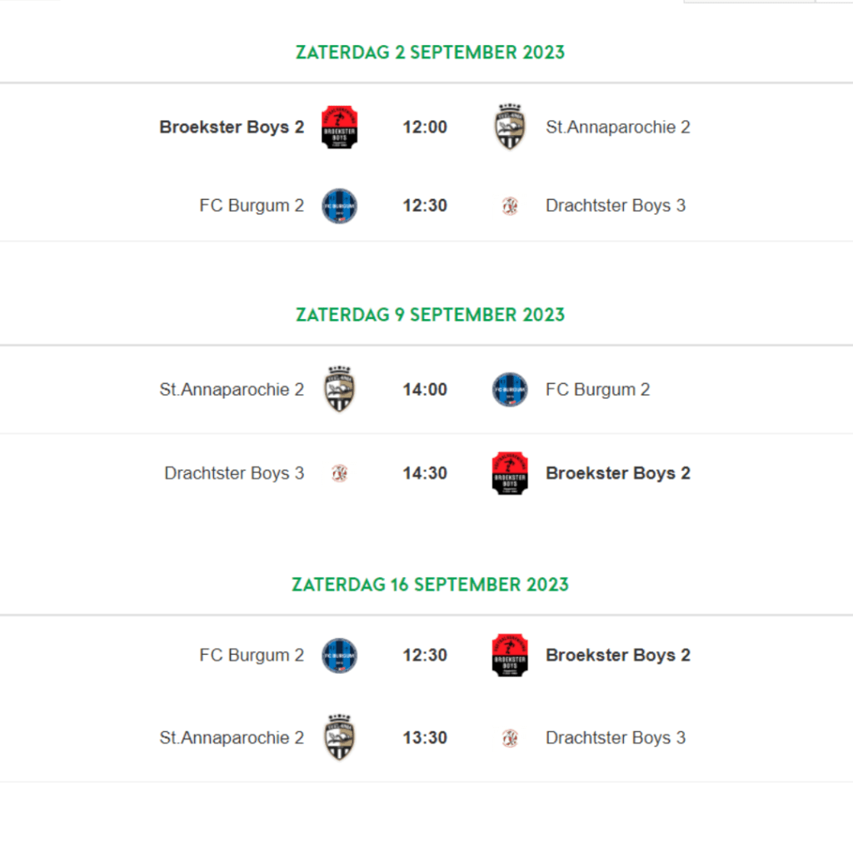Open the 13:30 match details
Viewport: 853px width, 853px height.
(x=425, y=738)
